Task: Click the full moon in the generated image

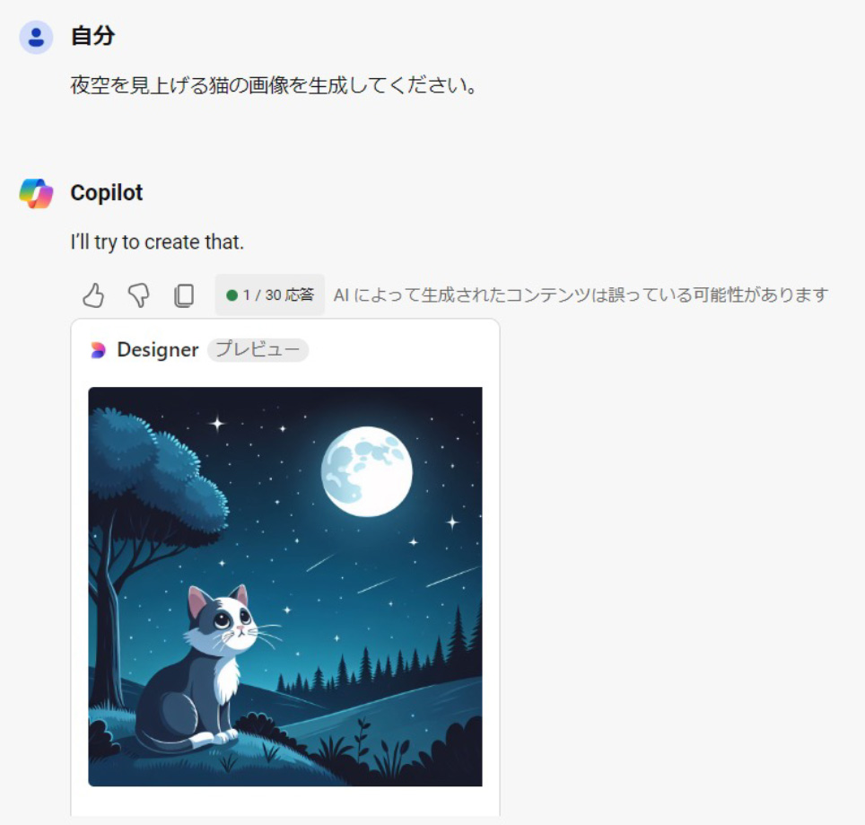Action: (x=366, y=471)
